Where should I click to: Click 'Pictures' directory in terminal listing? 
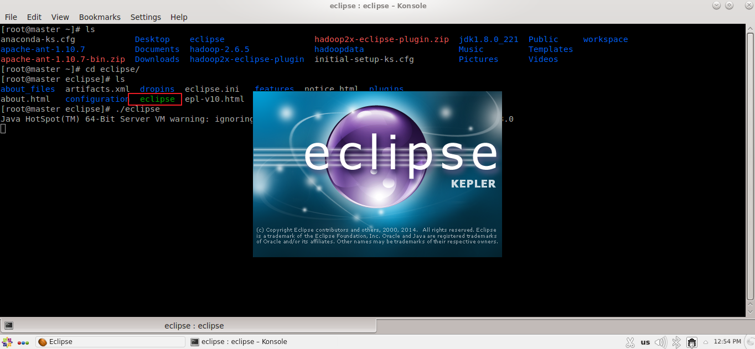click(479, 59)
